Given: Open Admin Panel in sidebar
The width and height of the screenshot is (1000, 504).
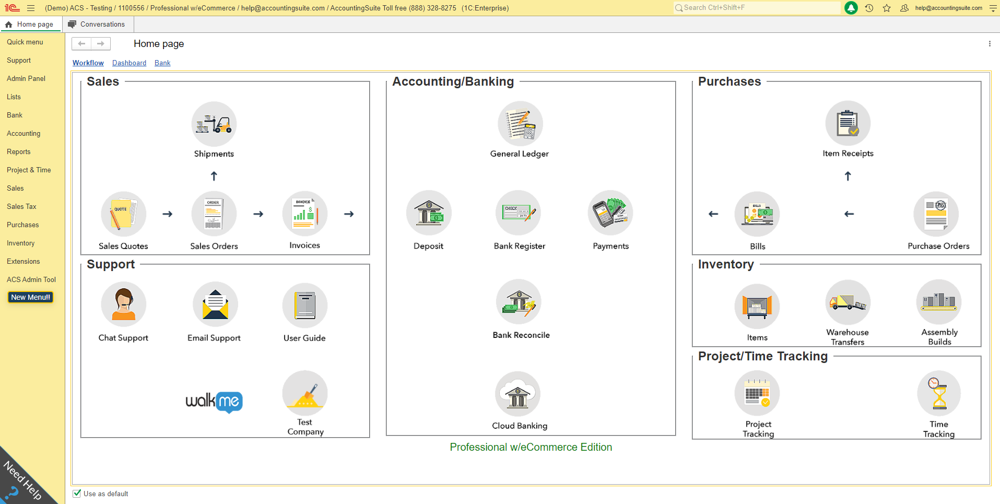Looking at the screenshot, I should [26, 78].
